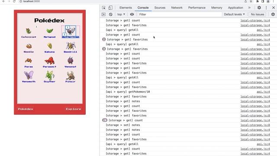Select the '[storage > set] count' log message
This screenshot has height=156, width=277.
click(123, 58)
